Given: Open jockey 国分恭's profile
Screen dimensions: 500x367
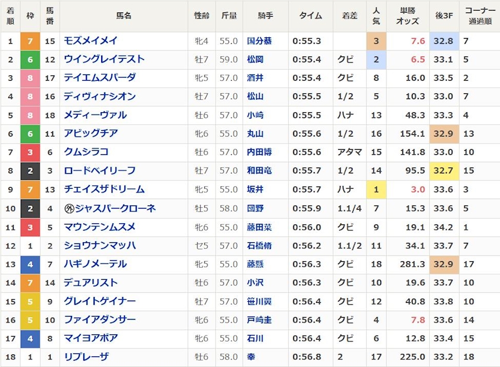Looking at the screenshot, I should [x=260, y=41].
